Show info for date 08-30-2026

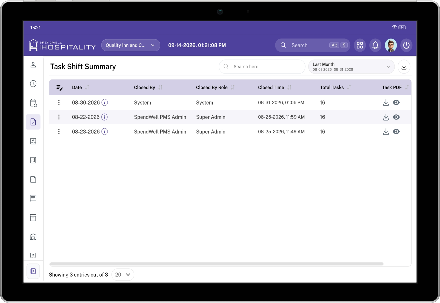tap(105, 102)
